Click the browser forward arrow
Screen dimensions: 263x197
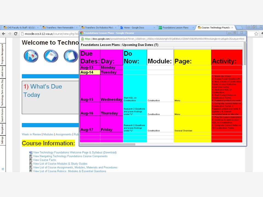pos(10,34)
